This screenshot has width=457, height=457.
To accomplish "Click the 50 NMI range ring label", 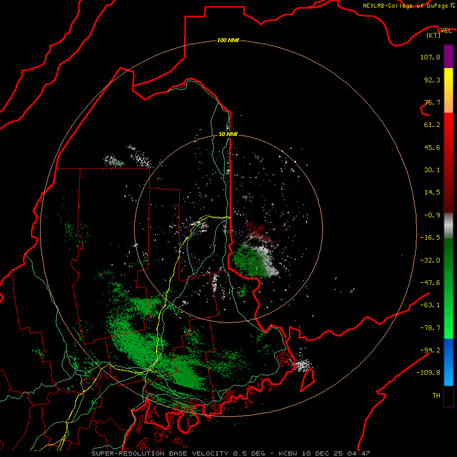I will click(x=228, y=135).
